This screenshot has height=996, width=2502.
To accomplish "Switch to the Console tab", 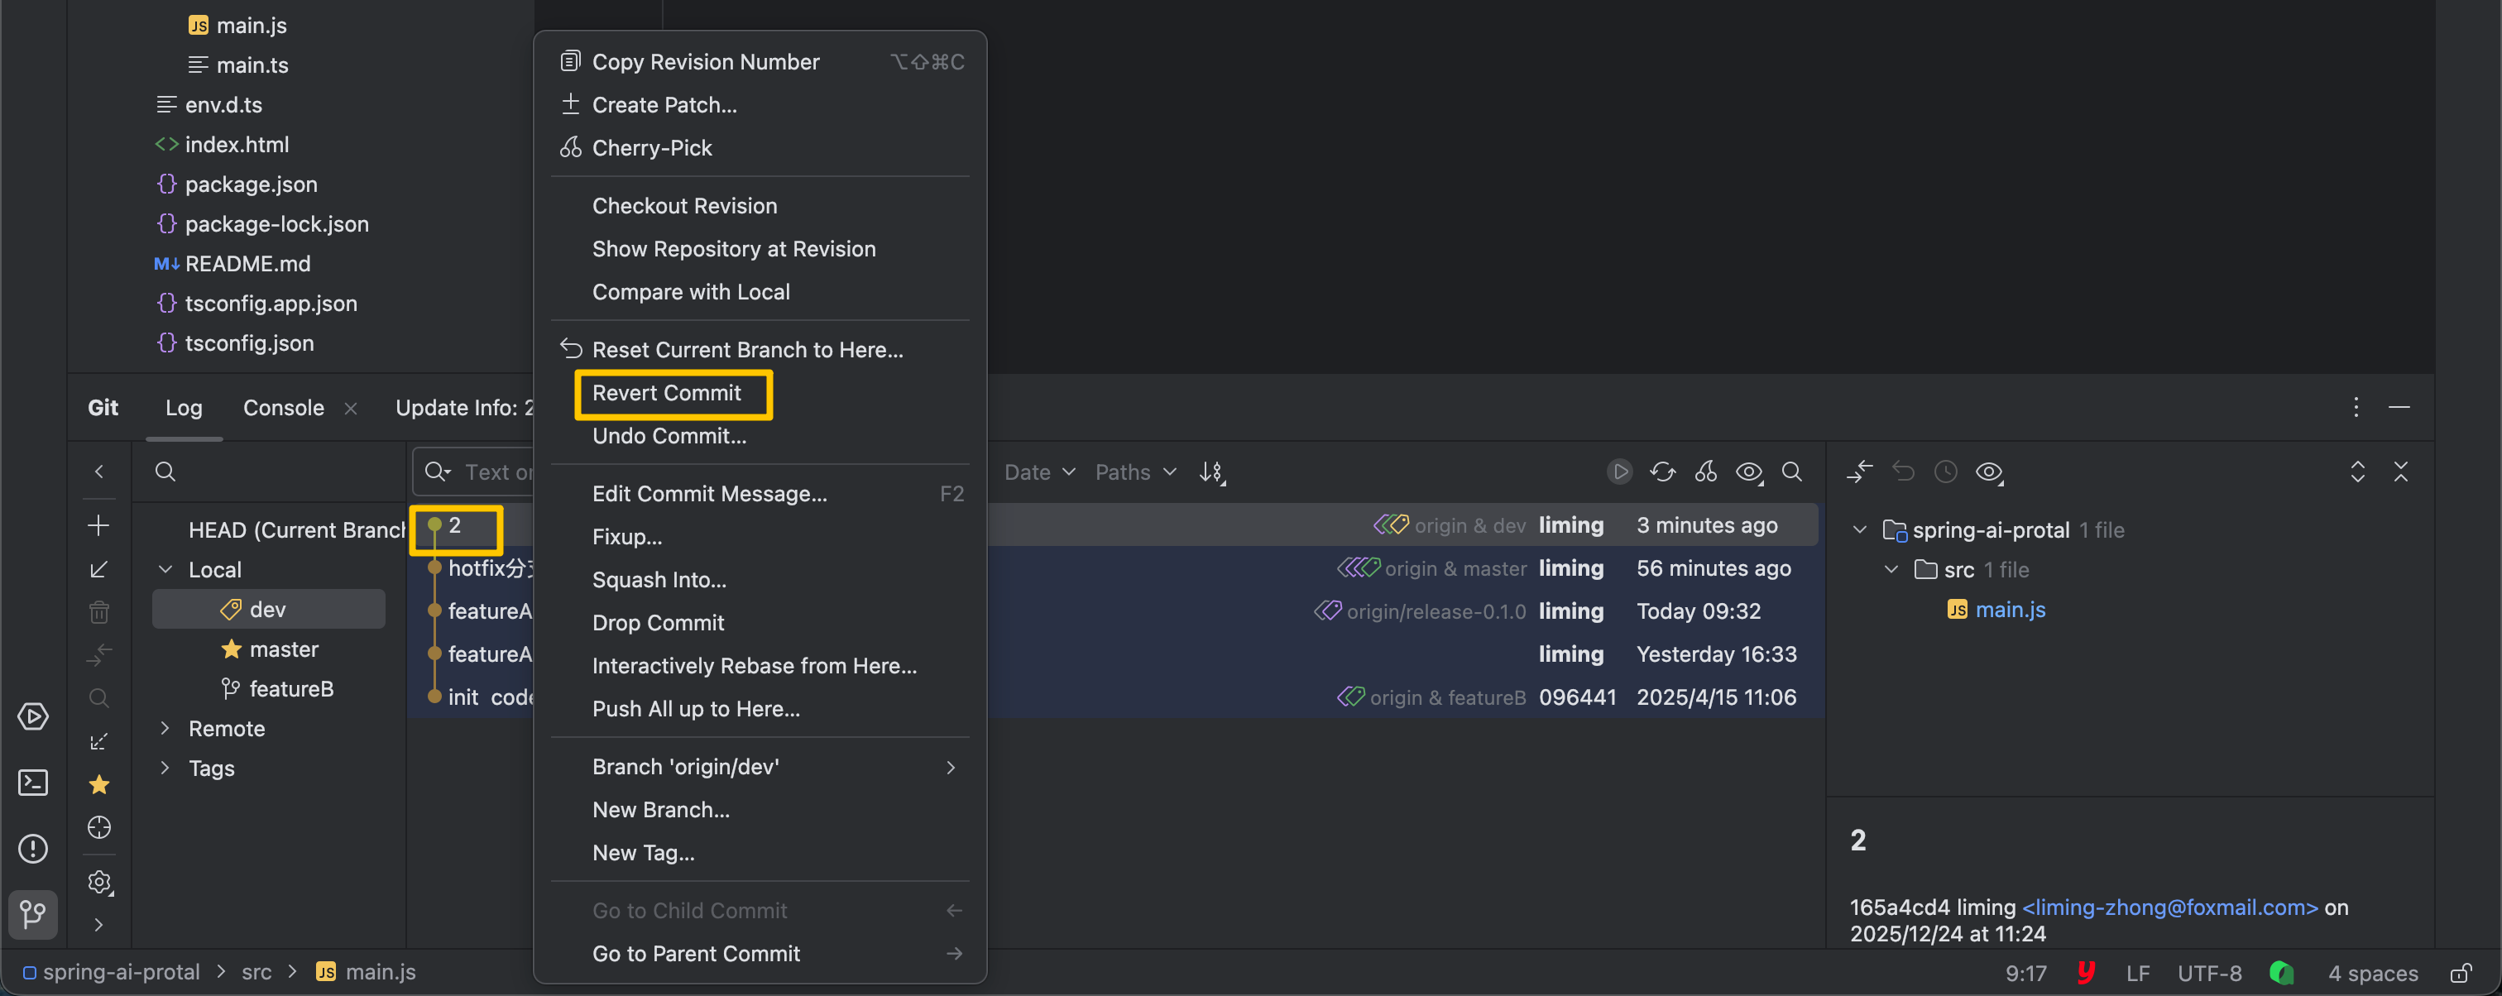I will [283, 408].
